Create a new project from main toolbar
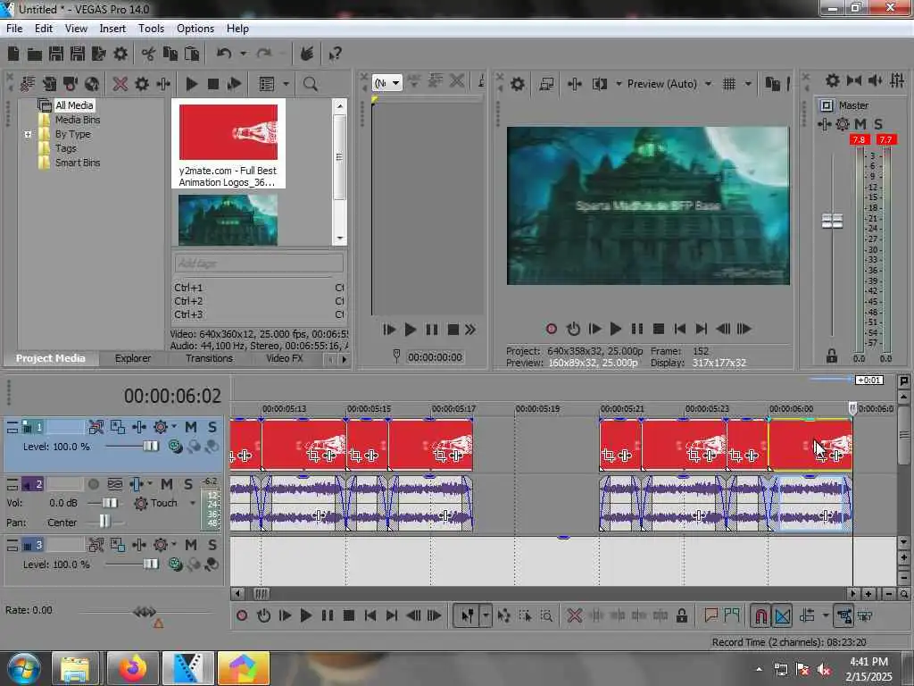The width and height of the screenshot is (914, 686). pyautogui.click(x=13, y=54)
